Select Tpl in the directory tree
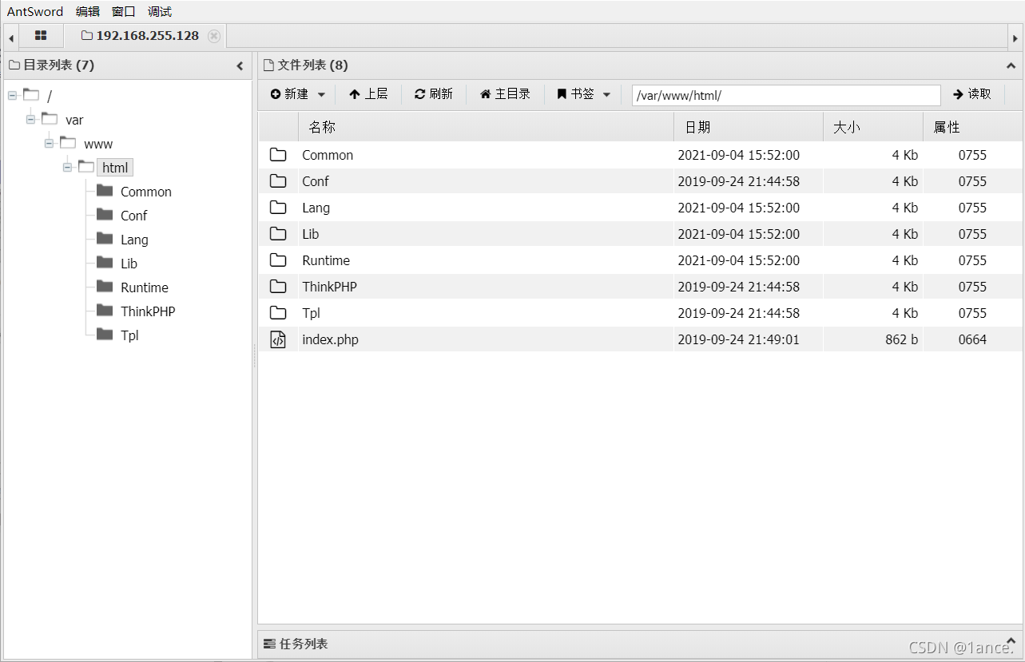Viewport: 1025px width, 662px height. pyautogui.click(x=129, y=335)
